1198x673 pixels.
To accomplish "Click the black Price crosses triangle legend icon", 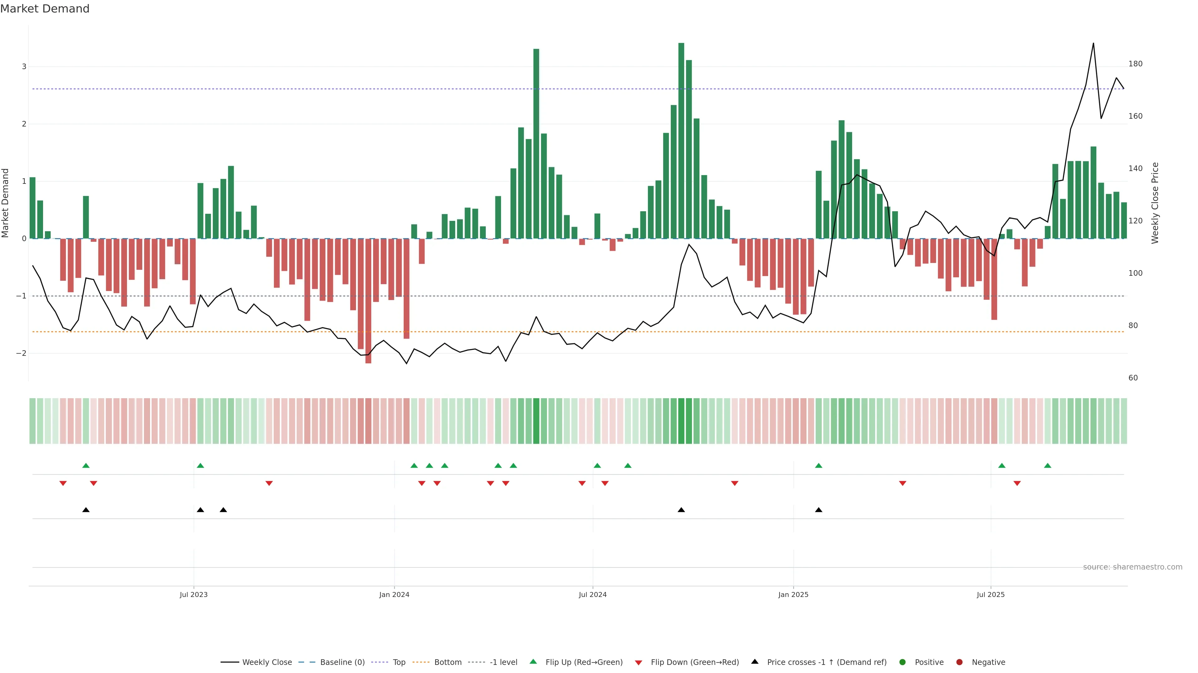I will point(755,661).
